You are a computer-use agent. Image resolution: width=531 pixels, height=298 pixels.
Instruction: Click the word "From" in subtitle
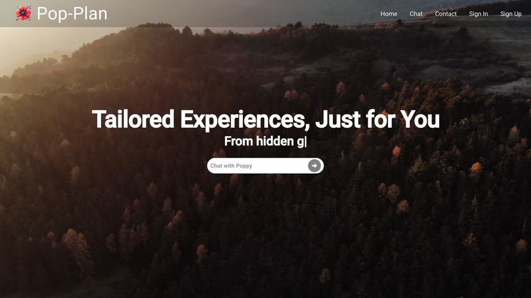[238, 141]
